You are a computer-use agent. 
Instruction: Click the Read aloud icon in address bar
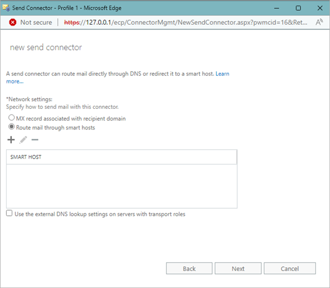pyautogui.click(x=319, y=22)
